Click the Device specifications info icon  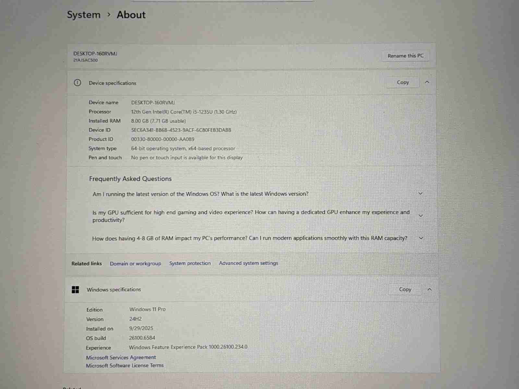pos(77,83)
